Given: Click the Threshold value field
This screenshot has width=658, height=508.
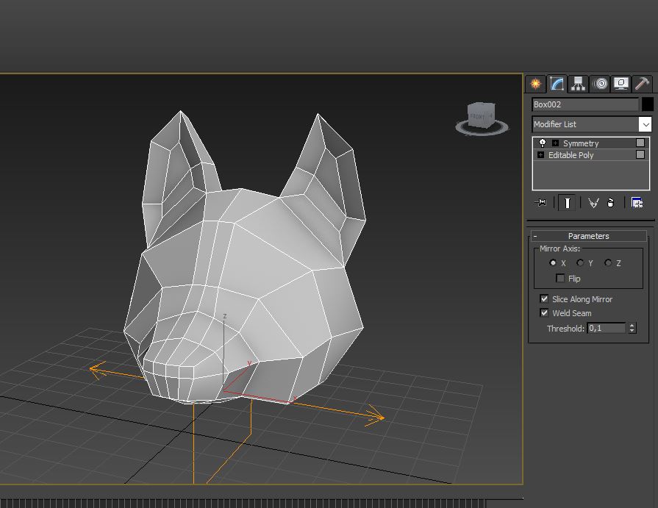Looking at the screenshot, I should point(607,329).
